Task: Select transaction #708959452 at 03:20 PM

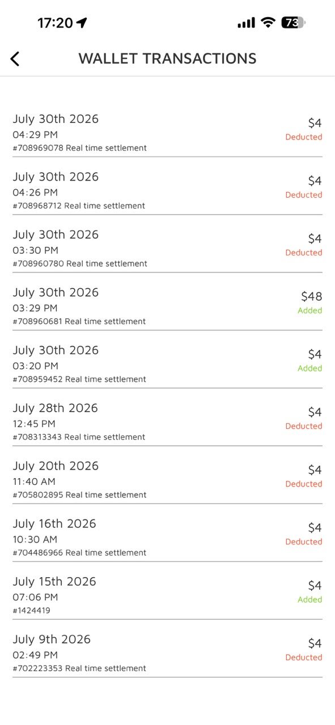Action: (167, 364)
